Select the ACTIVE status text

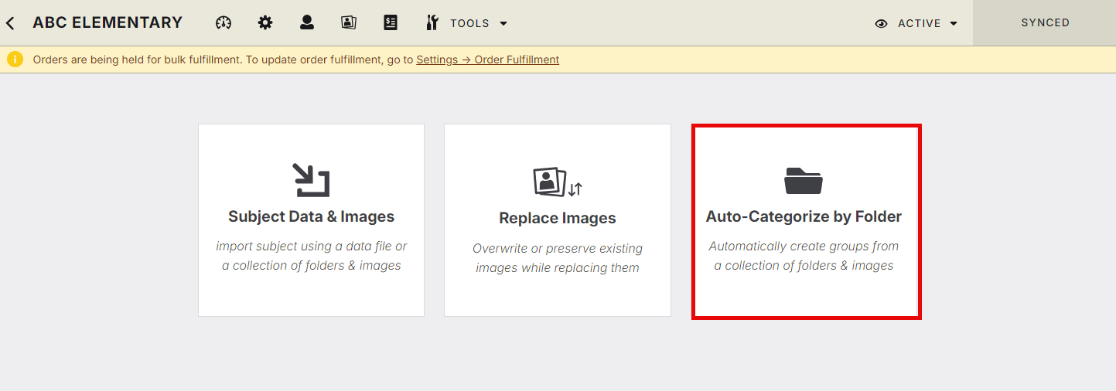point(919,24)
